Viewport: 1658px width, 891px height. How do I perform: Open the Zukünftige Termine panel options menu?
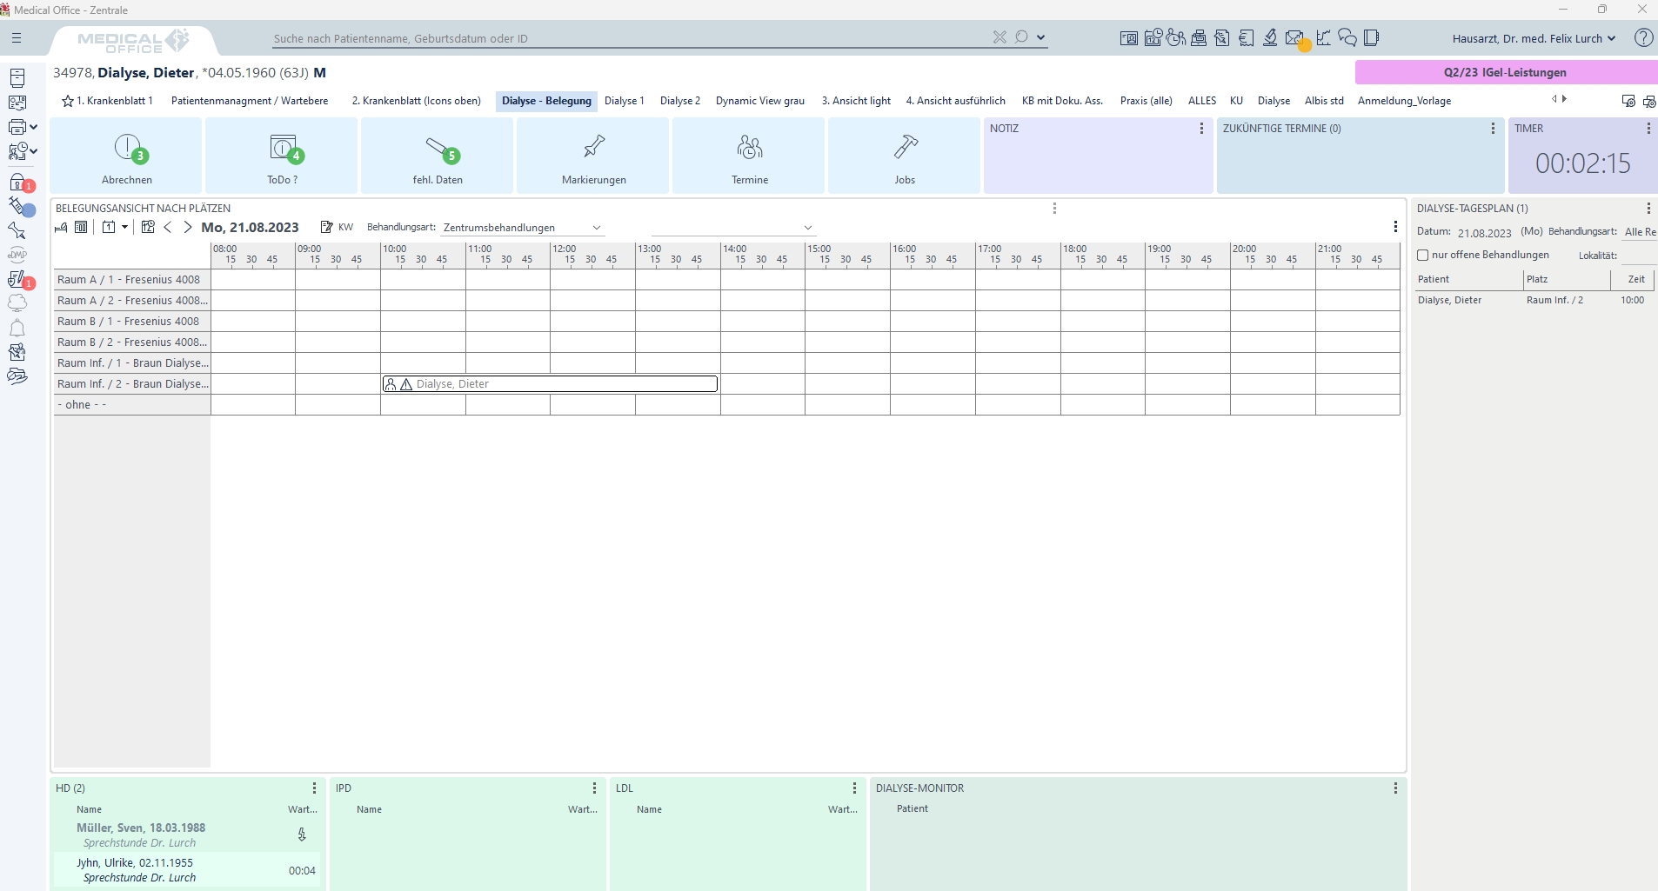point(1493,129)
